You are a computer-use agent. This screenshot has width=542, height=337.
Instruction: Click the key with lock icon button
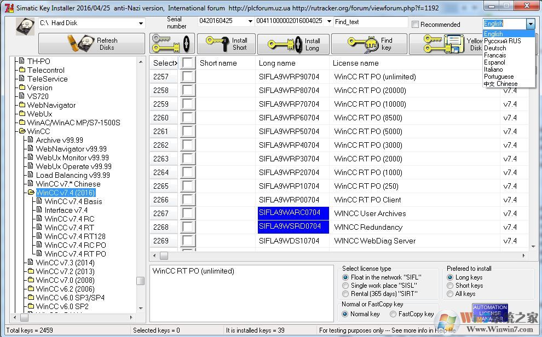[x=171, y=44]
